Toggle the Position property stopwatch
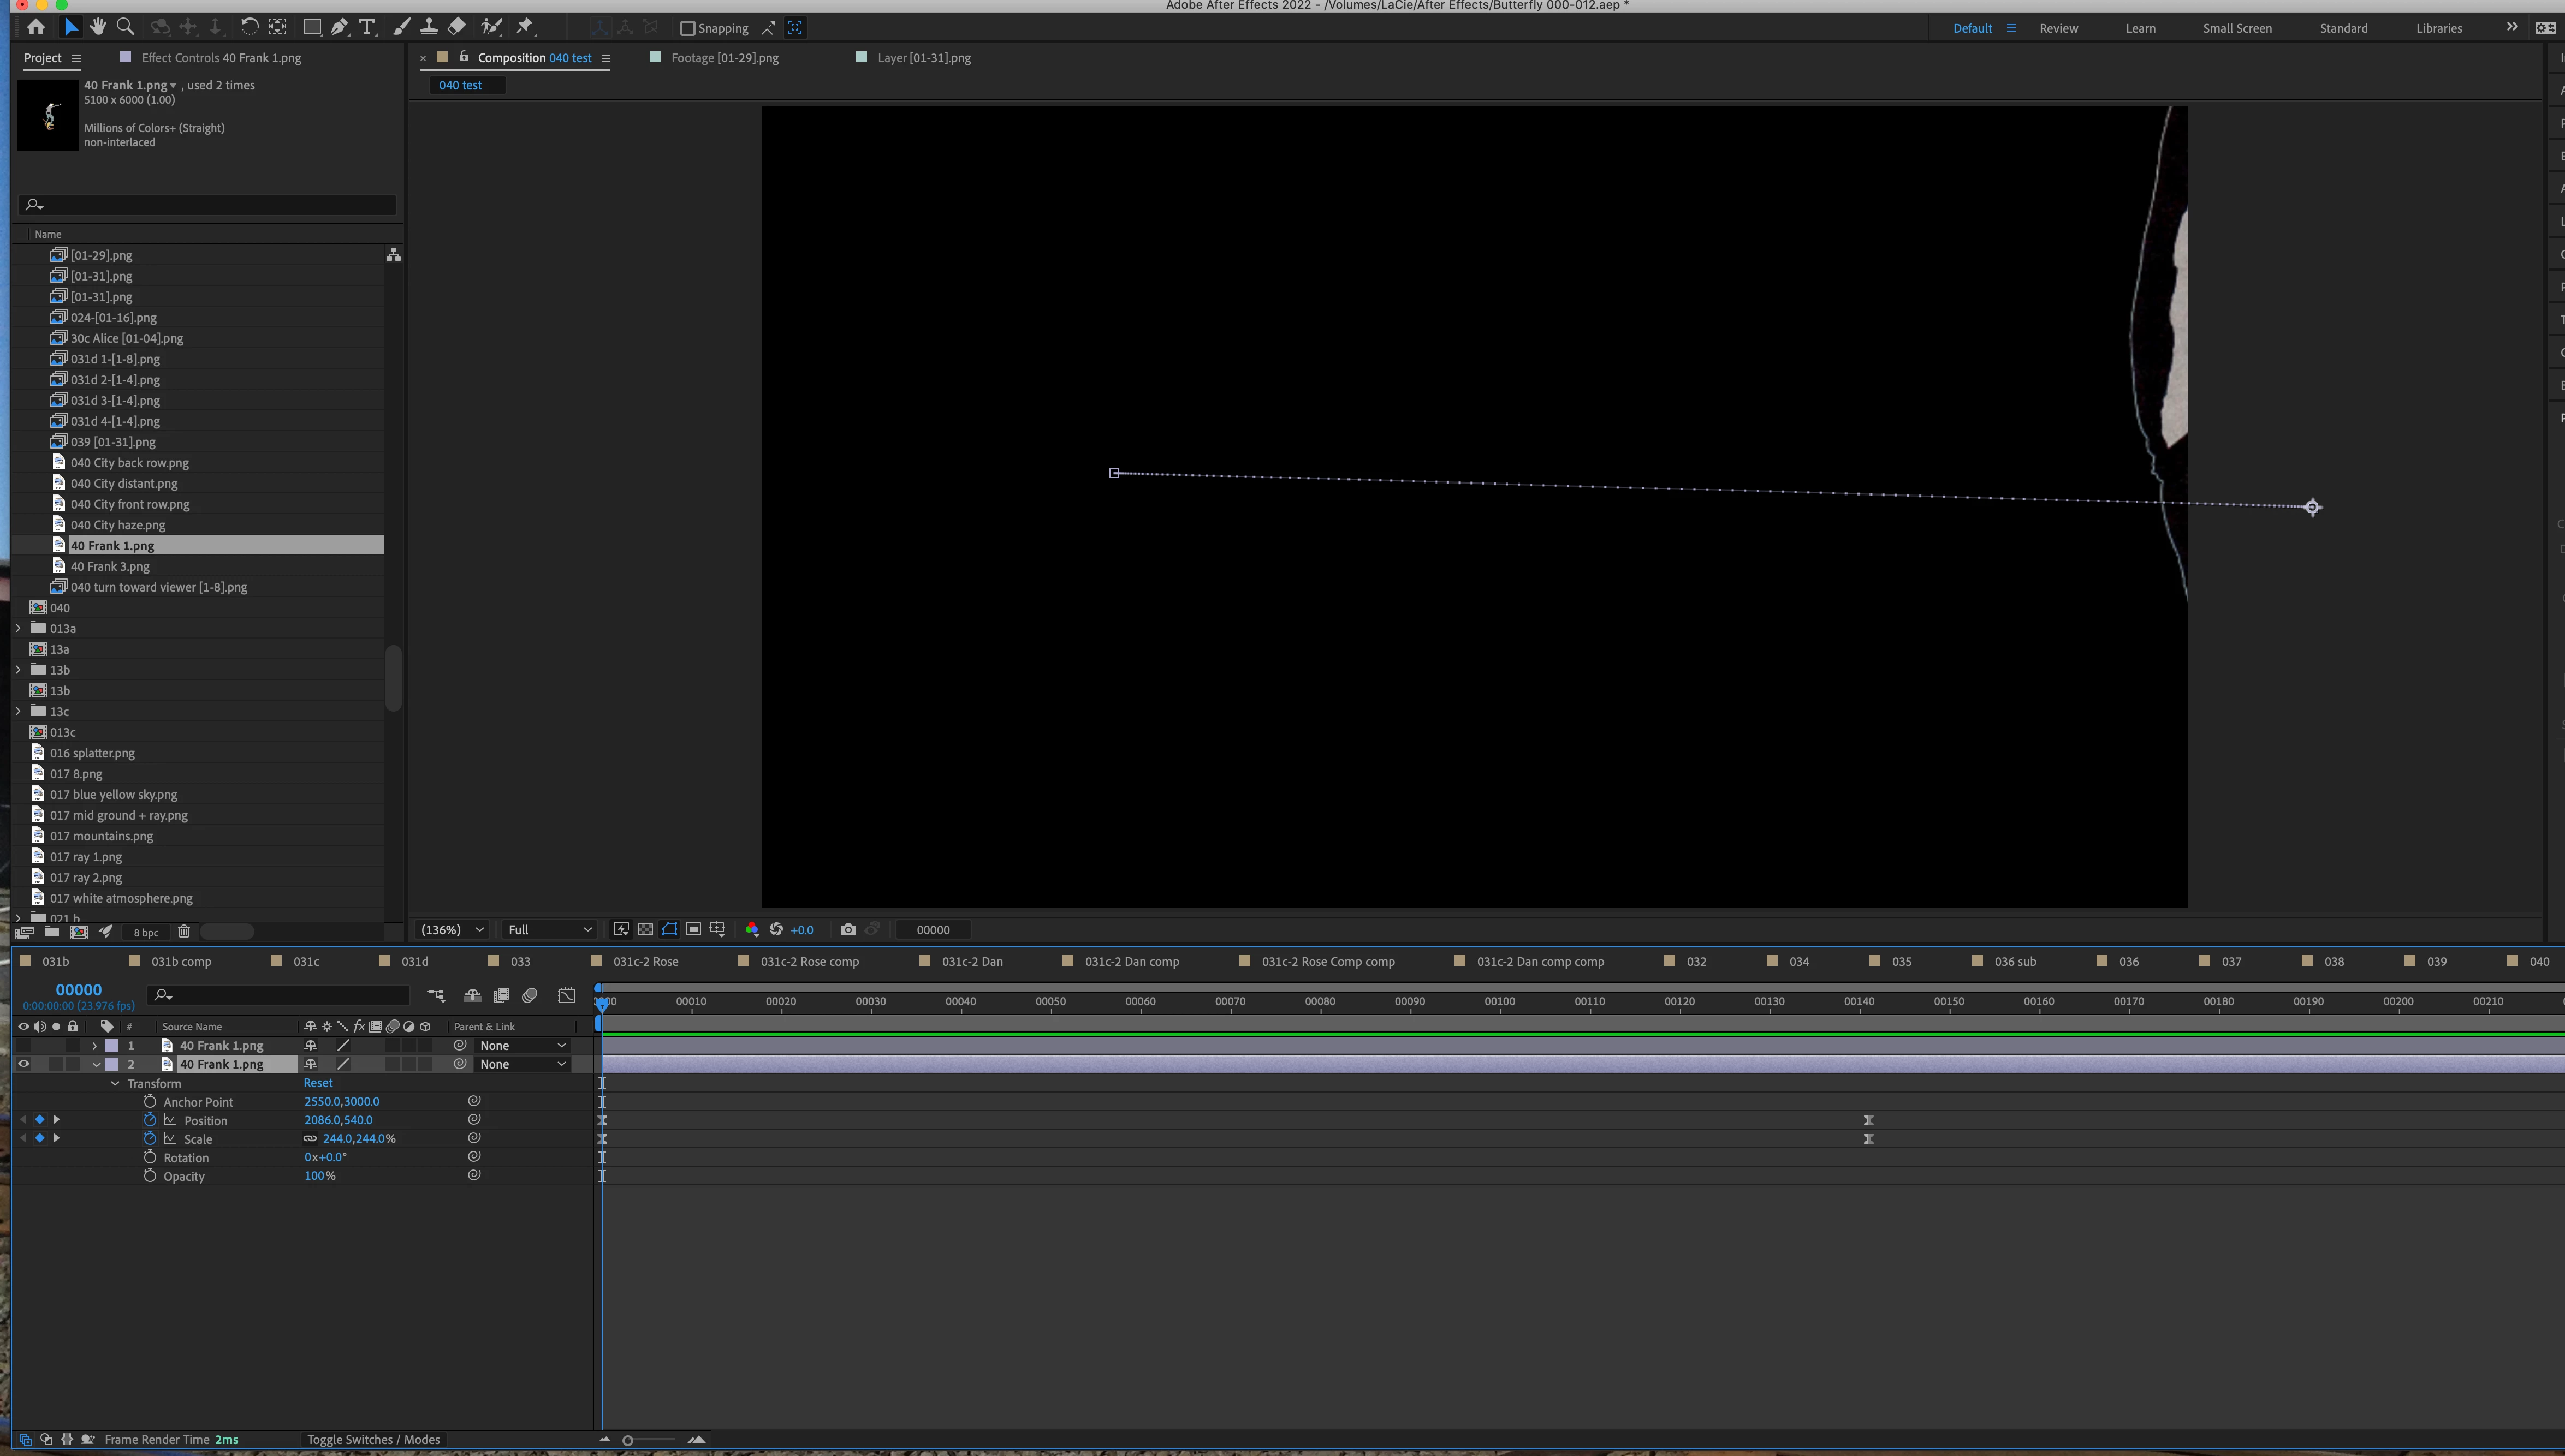Image resolution: width=2565 pixels, height=1456 pixels. [150, 1120]
